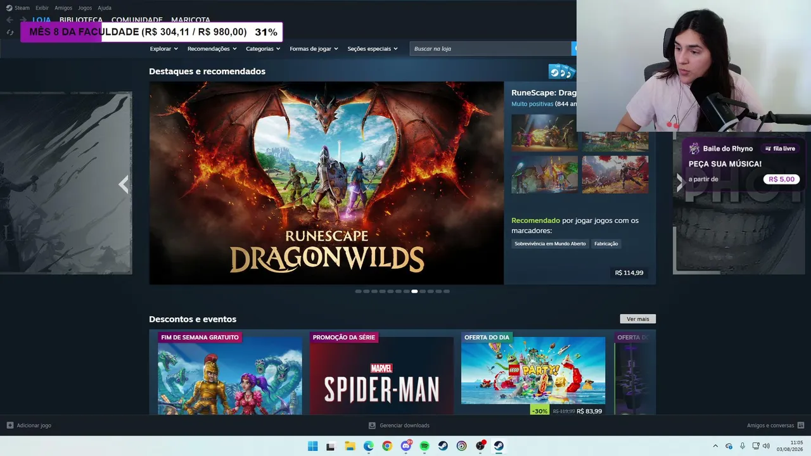Open the Jogos menu

[85, 8]
